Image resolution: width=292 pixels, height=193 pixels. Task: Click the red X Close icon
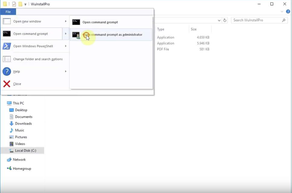pos(7,84)
